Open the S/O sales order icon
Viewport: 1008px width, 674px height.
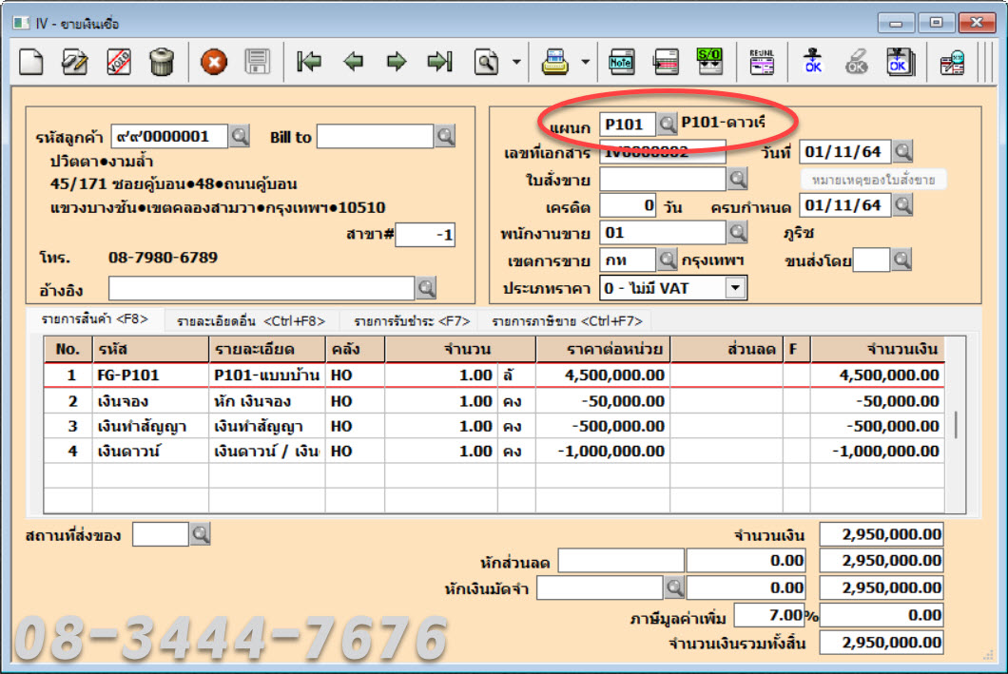pos(709,62)
